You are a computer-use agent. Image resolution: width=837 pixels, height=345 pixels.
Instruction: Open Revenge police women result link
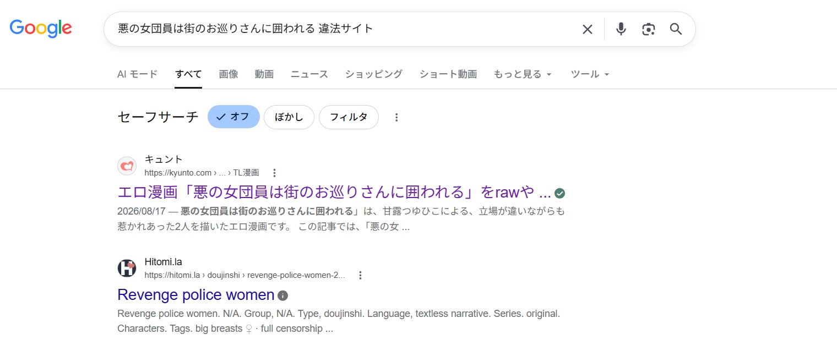[x=195, y=295]
